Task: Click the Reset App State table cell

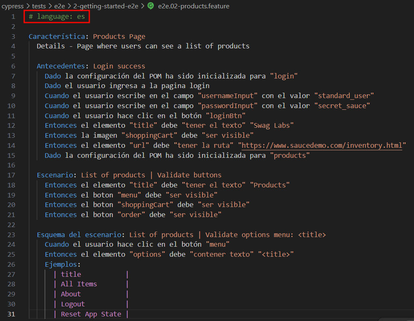Action: 91,314
